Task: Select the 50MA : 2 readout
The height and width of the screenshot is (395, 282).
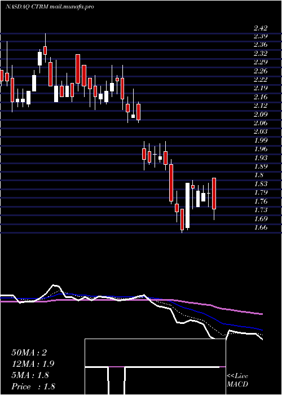Action: (29, 353)
